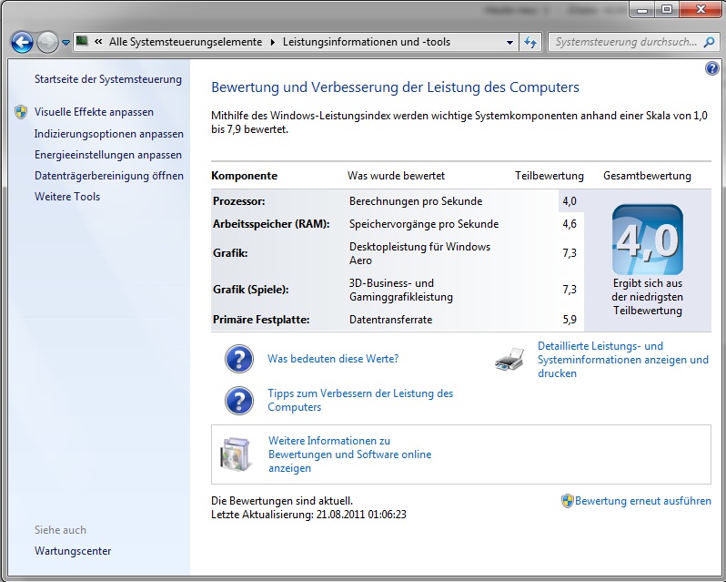Open the recent pages dropdown arrow
The height and width of the screenshot is (582, 726).
66,43
